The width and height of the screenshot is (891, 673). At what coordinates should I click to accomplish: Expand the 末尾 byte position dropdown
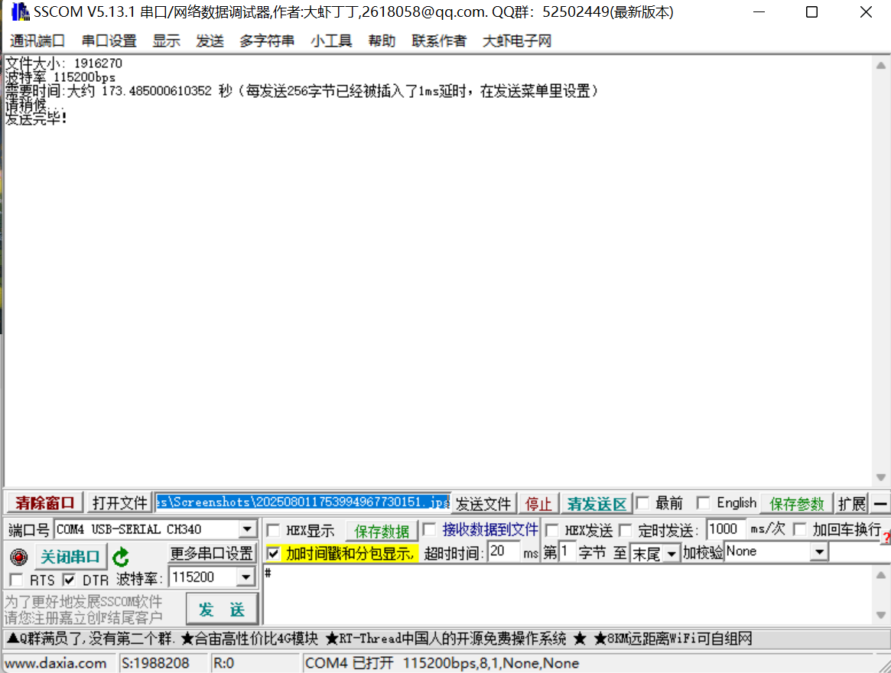coord(672,553)
